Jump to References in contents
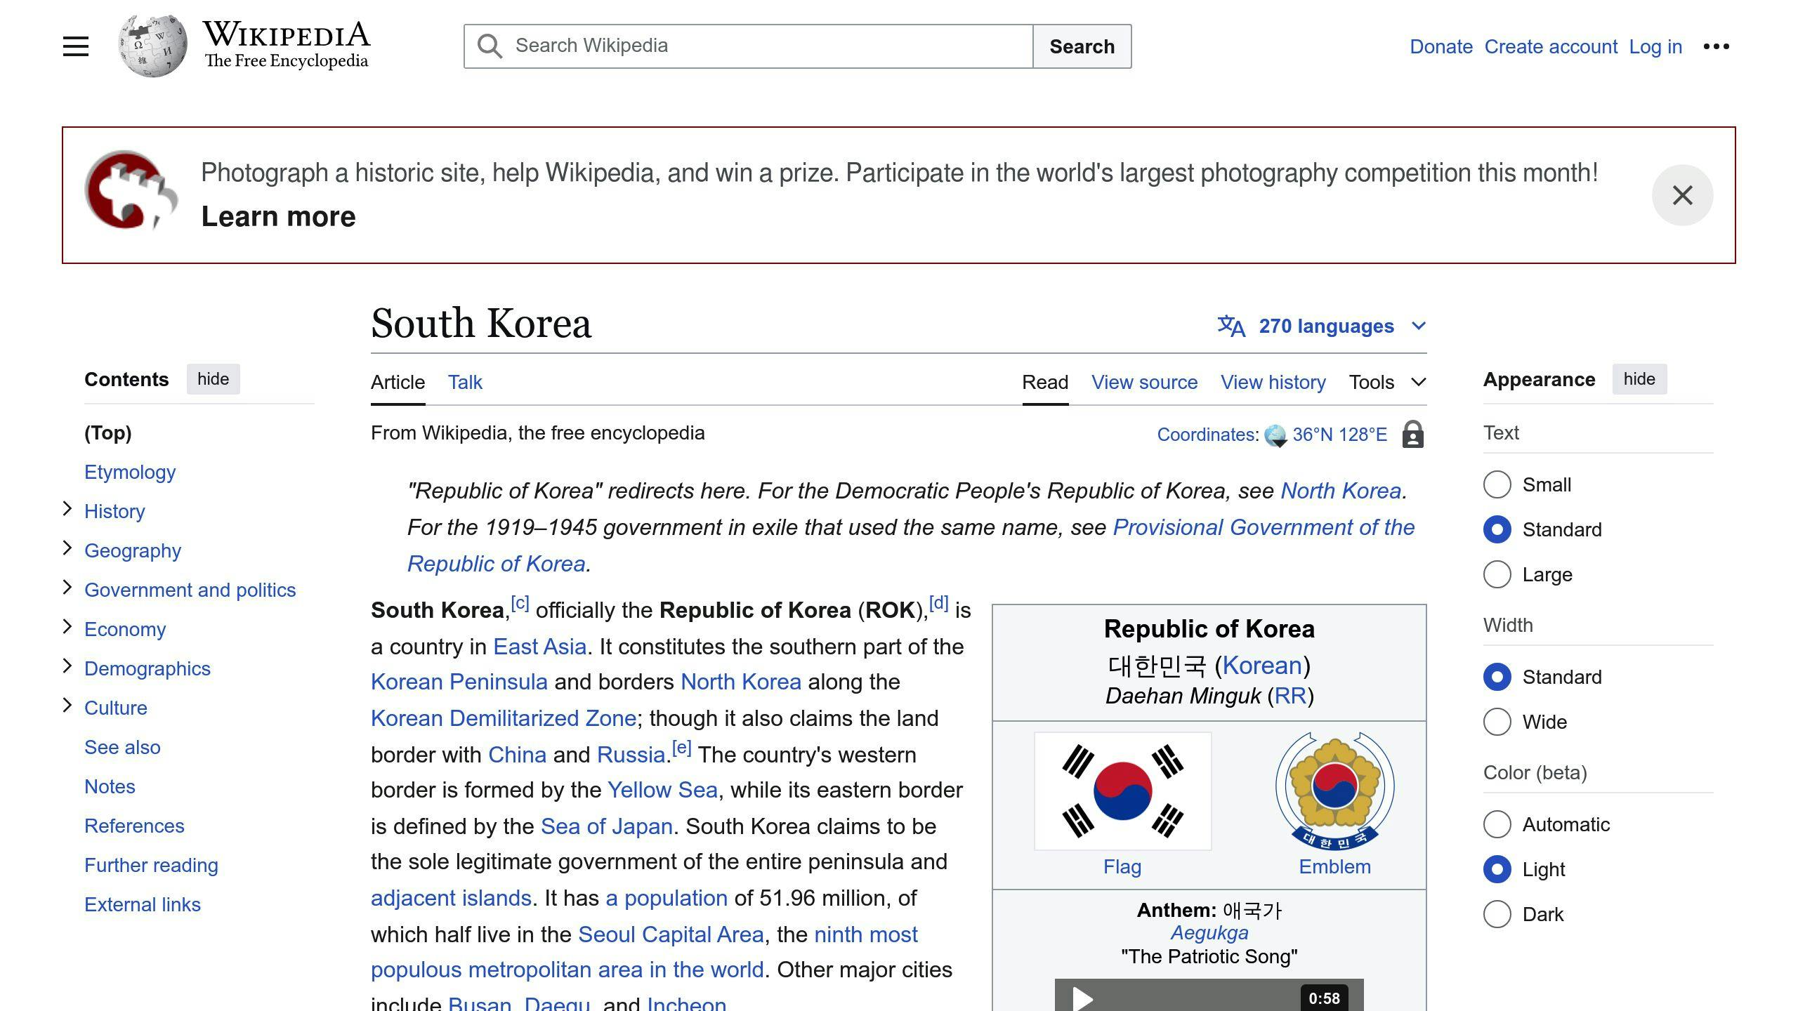1798x1011 pixels. 134,826
